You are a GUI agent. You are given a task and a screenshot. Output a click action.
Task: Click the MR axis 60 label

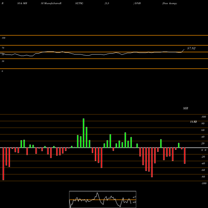pyautogui.click(x=203, y=130)
